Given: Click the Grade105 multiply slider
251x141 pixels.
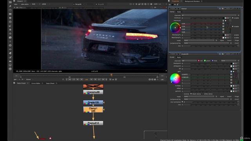Looking at the screenshot, I should tap(211, 86).
